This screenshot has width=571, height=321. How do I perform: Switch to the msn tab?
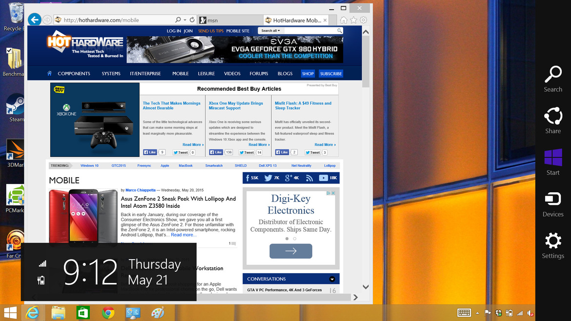[230, 20]
